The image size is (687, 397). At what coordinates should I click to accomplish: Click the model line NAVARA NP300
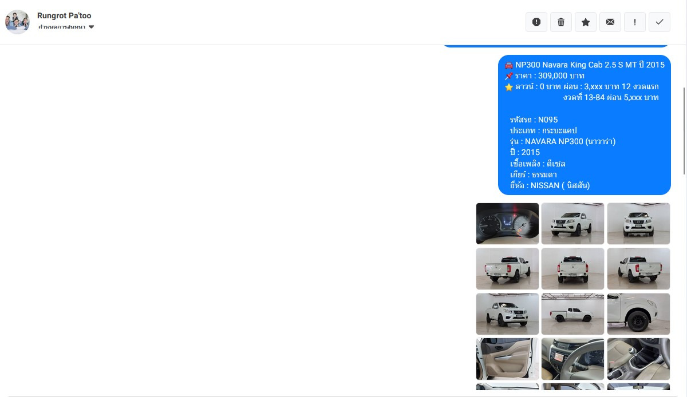pos(563,141)
